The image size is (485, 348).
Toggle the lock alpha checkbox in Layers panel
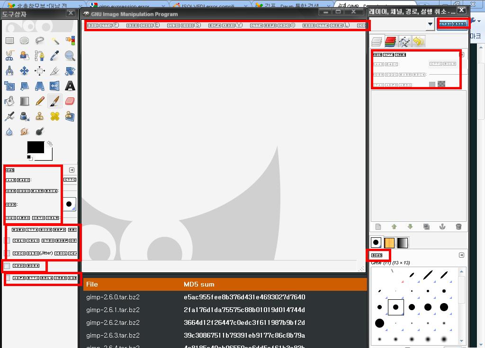pyautogui.click(x=432, y=84)
